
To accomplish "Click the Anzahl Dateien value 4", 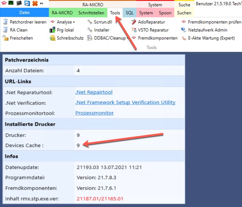I will click(x=78, y=71).
